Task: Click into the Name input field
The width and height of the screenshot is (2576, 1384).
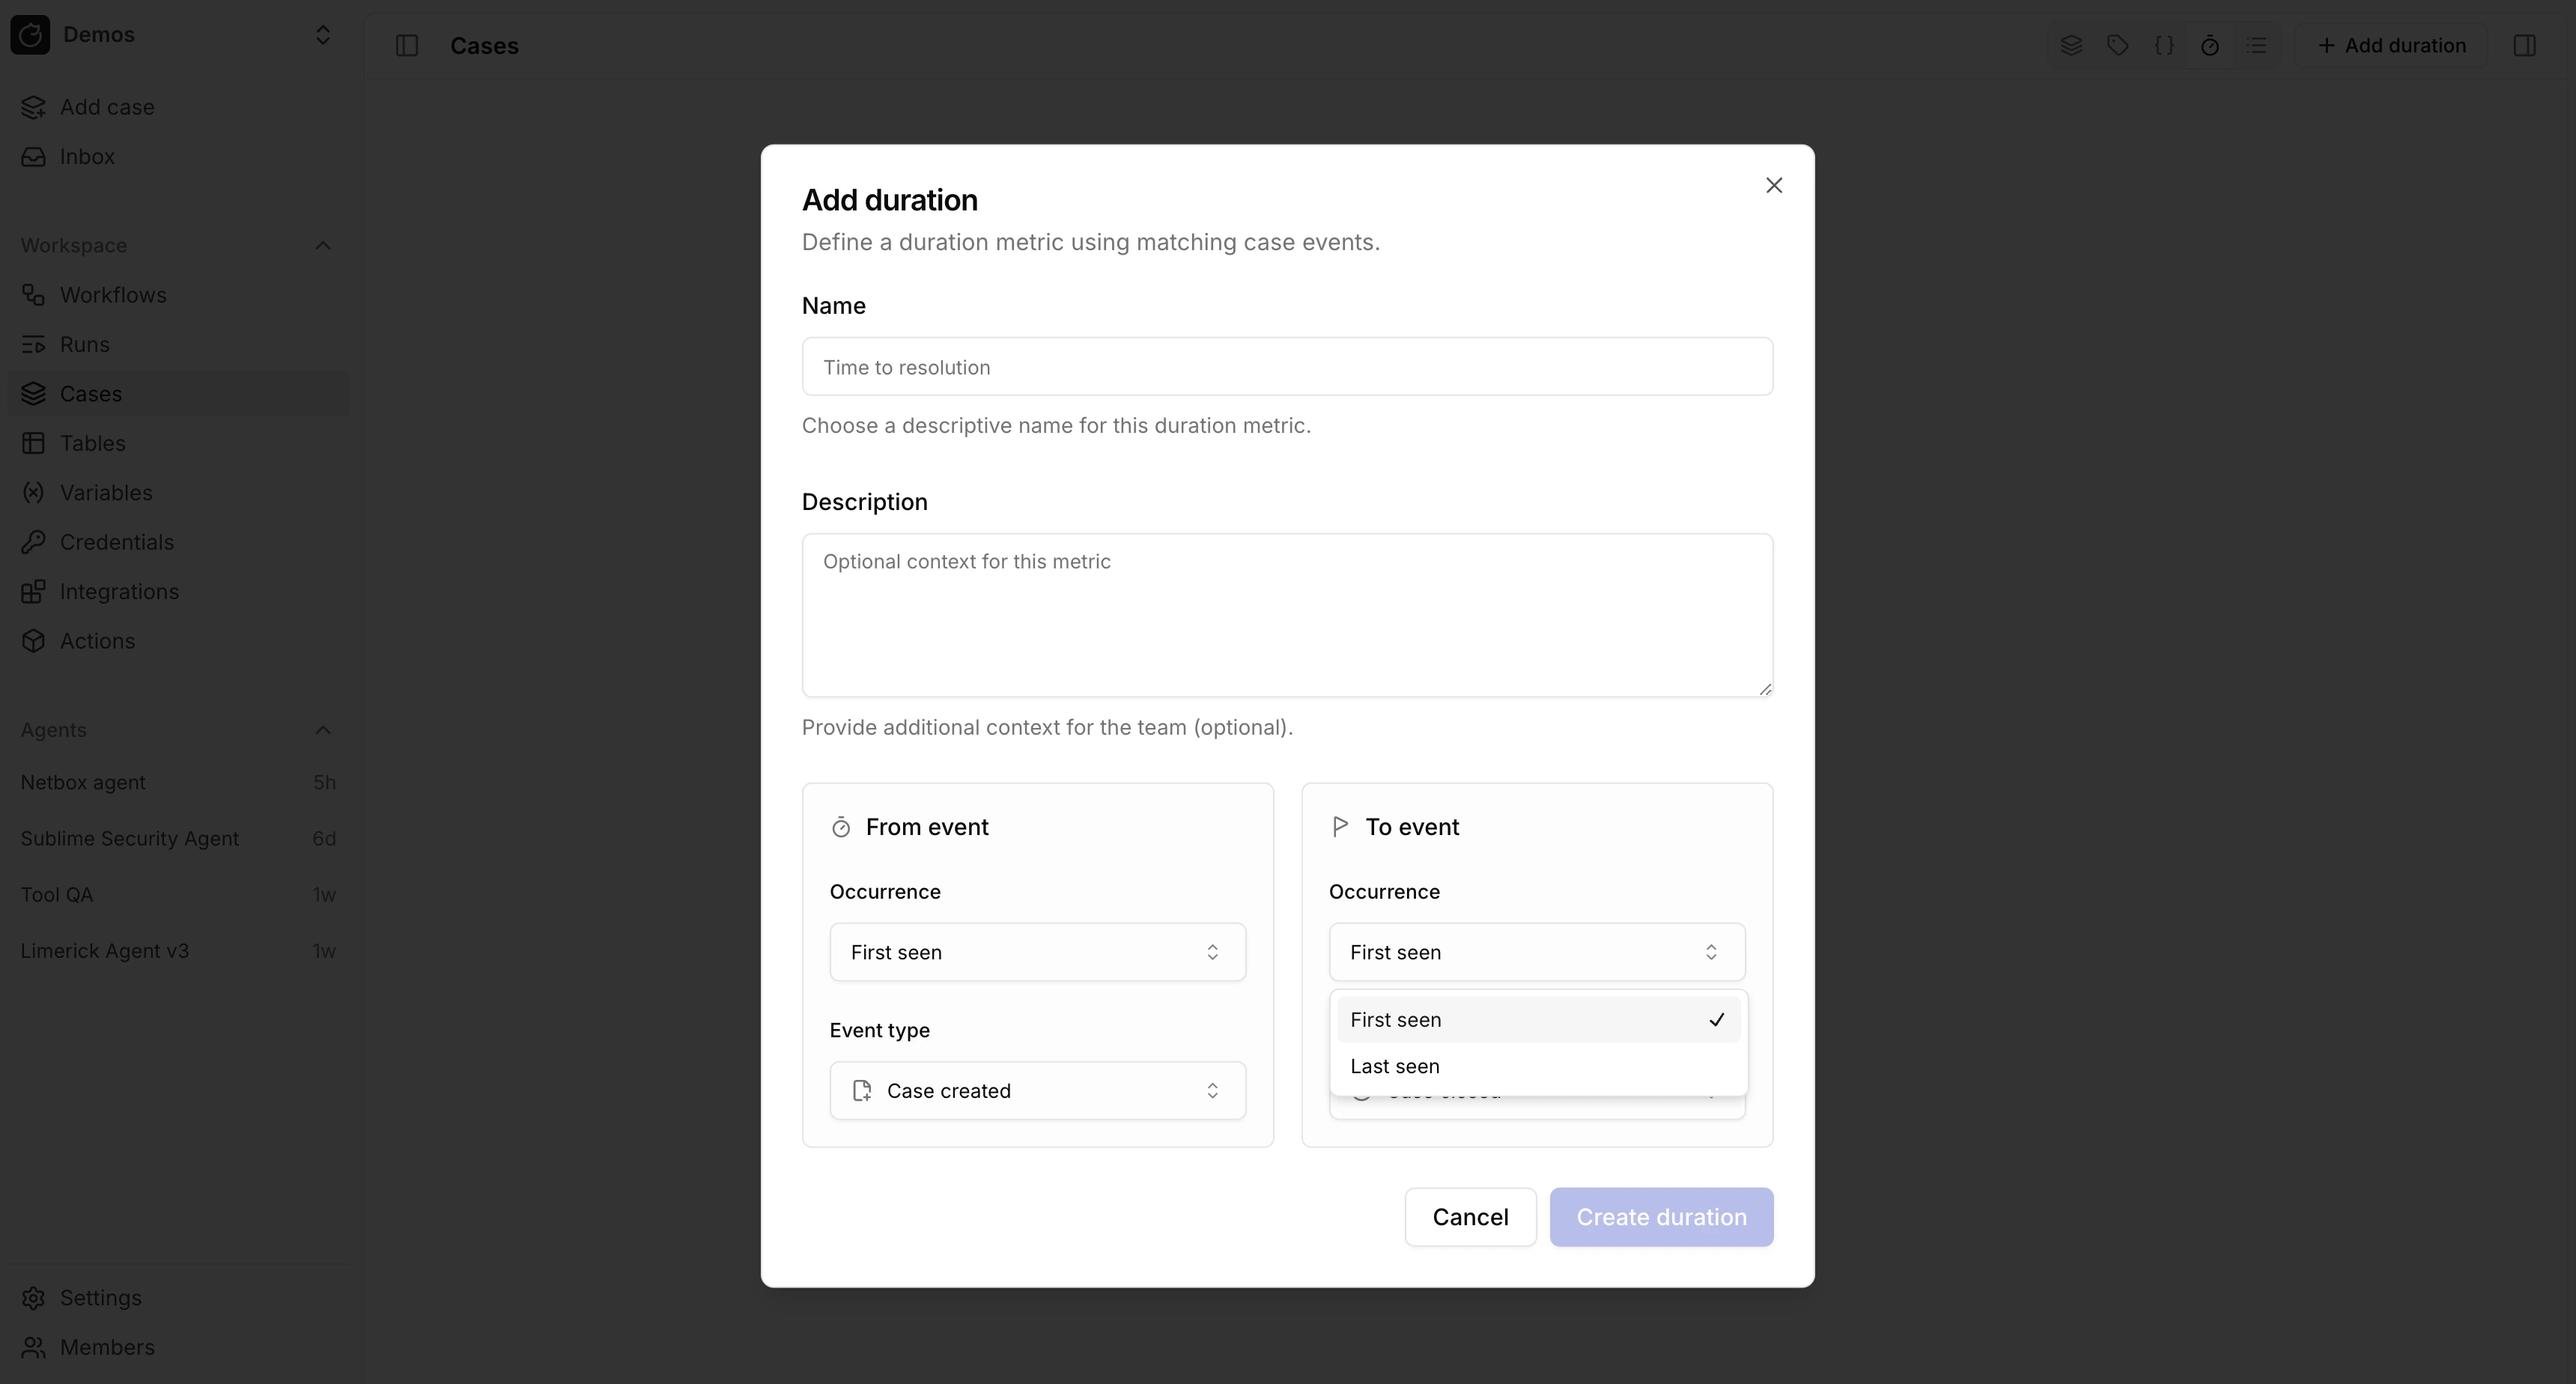Action: pos(1287,367)
